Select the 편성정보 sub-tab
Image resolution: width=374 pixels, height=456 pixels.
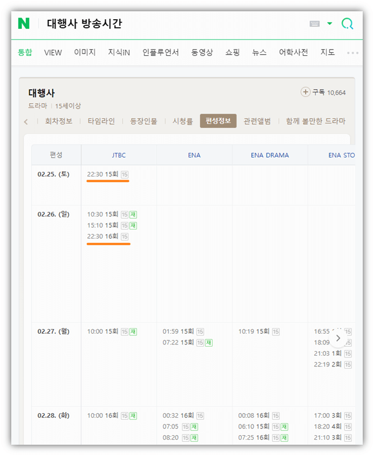click(218, 121)
